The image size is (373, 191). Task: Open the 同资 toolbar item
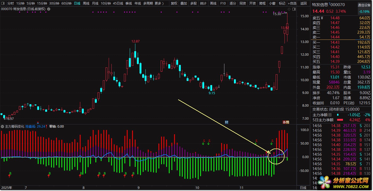click(243, 3)
